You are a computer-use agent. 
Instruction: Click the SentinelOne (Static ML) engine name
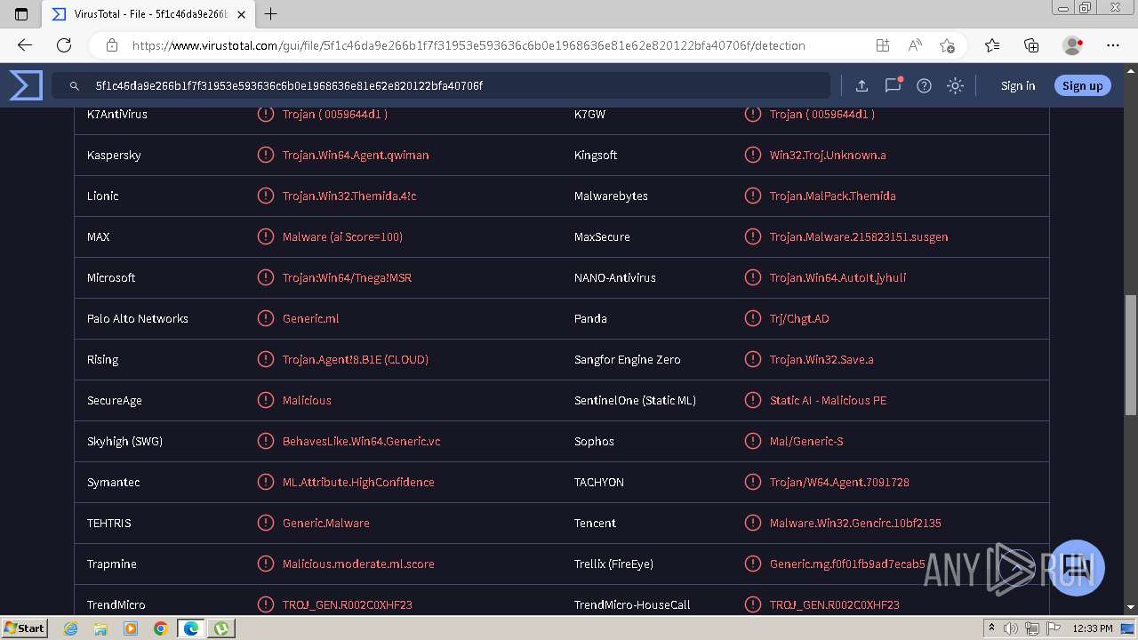[x=635, y=400]
